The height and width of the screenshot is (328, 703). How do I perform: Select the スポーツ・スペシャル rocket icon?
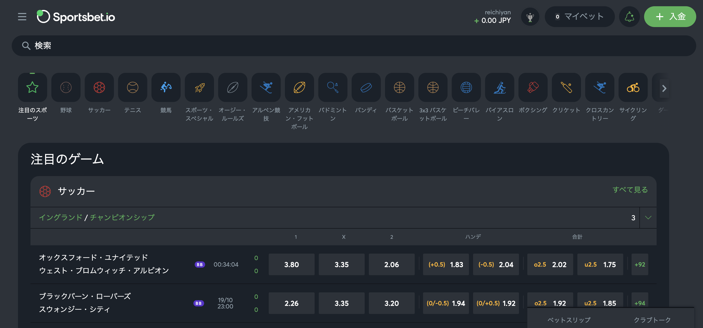click(199, 87)
